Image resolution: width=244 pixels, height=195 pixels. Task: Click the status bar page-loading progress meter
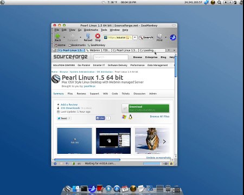pyautogui.click(x=152, y=164)
